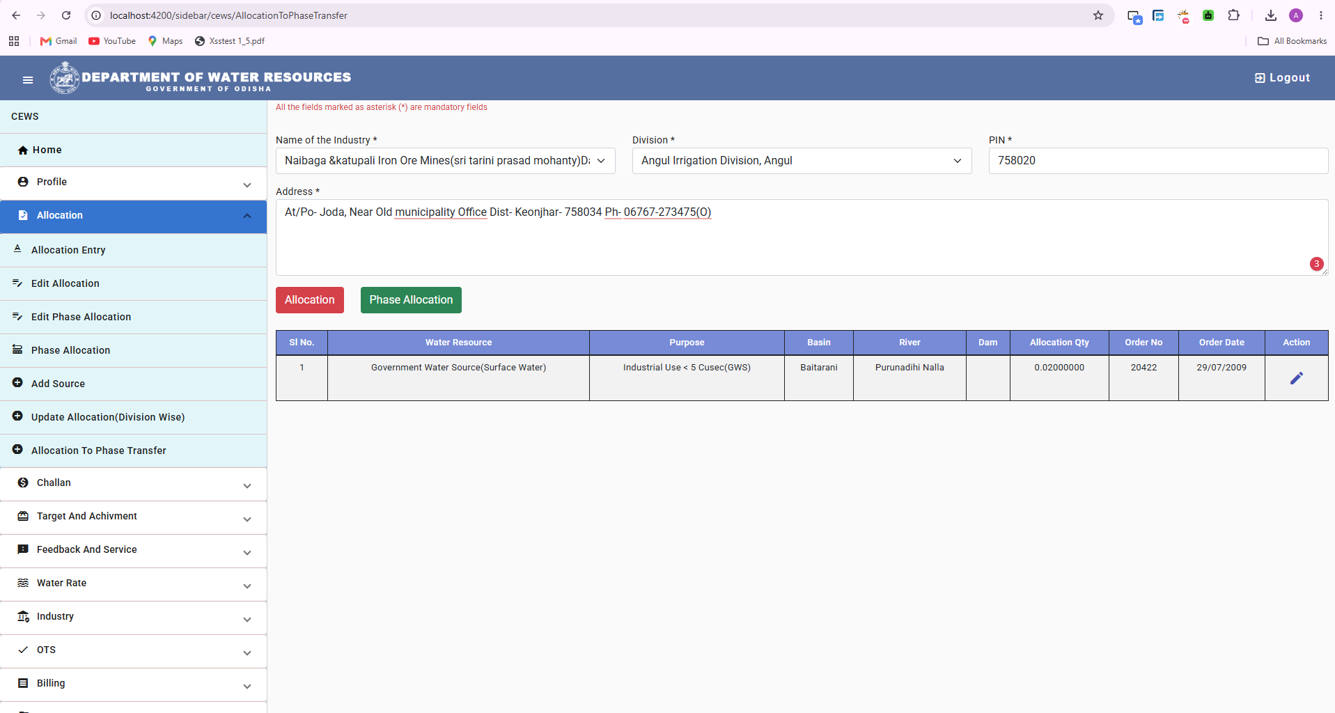Open the Division dropdown
1335x713 pixels.
tap(802, 161)
